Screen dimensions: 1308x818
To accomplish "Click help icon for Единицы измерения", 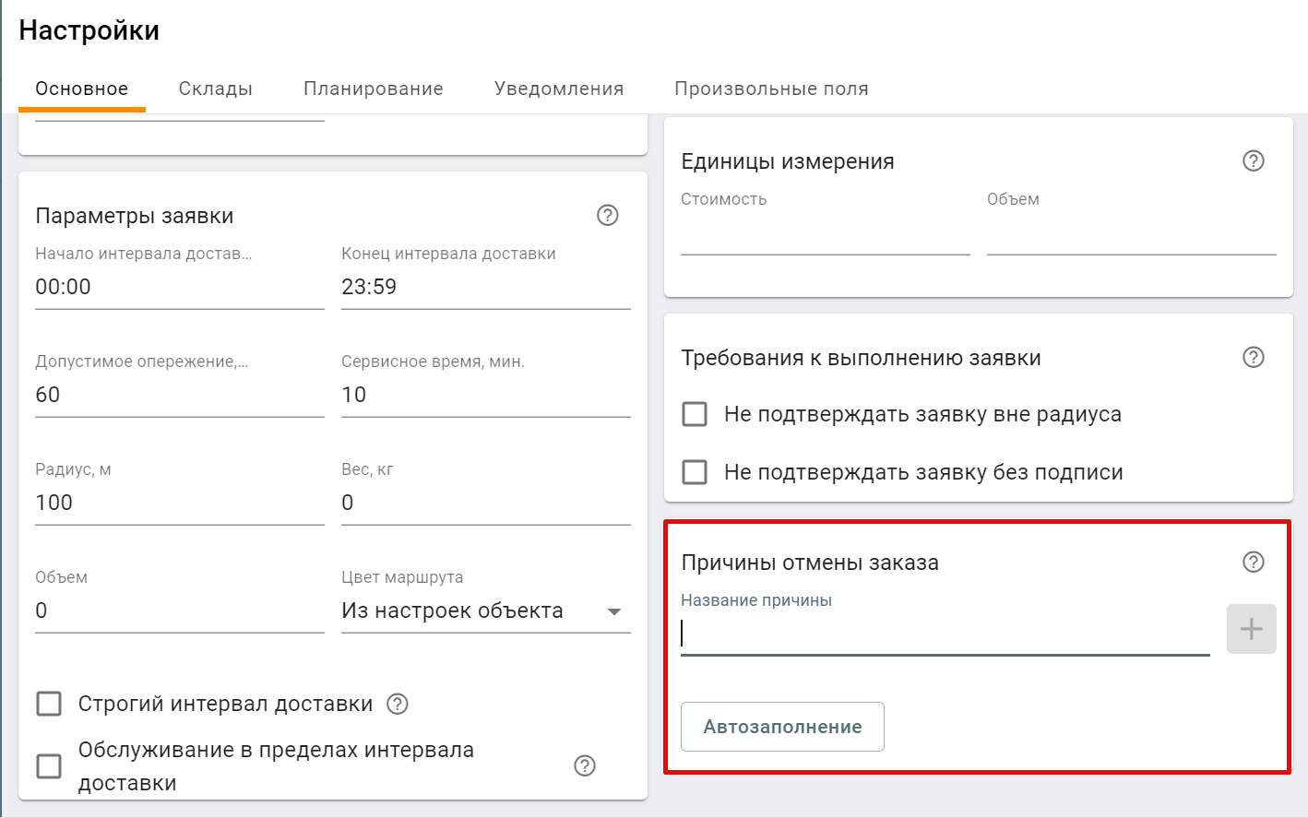I will click(x=1253, y=160).
